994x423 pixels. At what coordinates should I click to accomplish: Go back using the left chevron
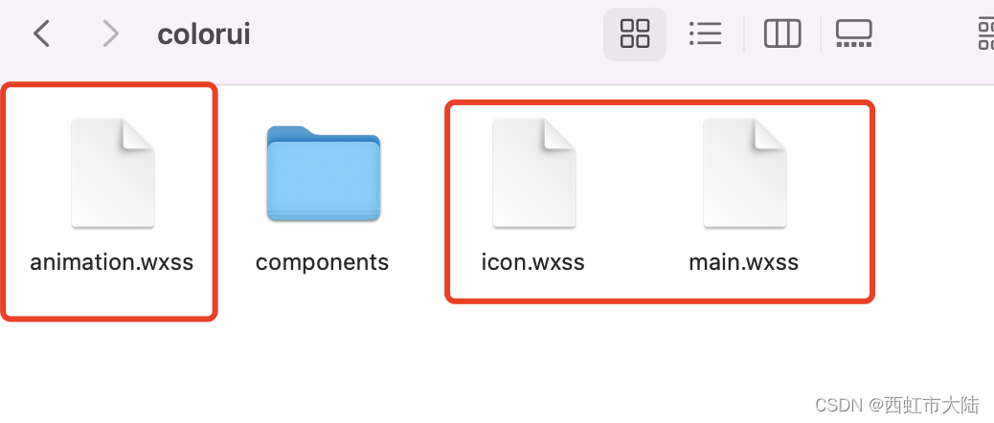[41, 33]
